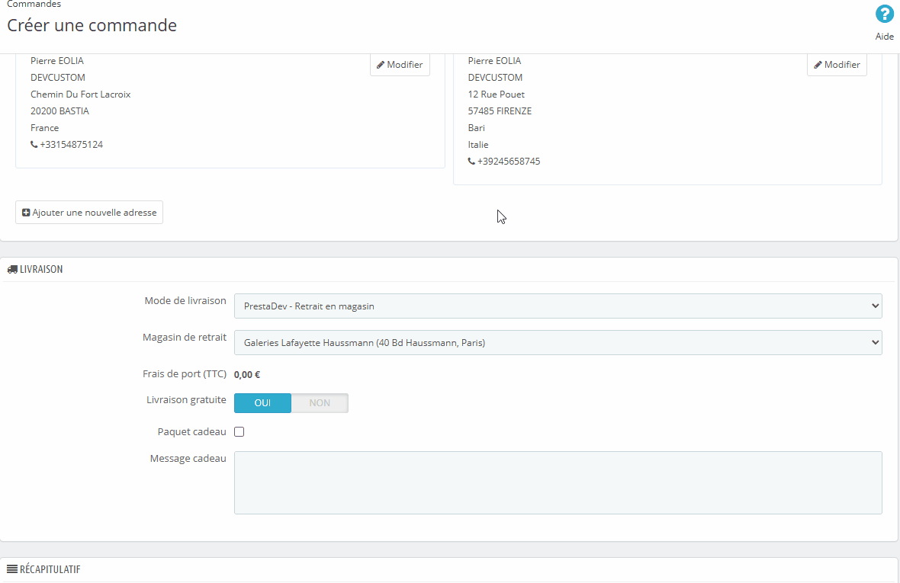
Task: Click the Mode de livraison label
Action: point(185,301)
